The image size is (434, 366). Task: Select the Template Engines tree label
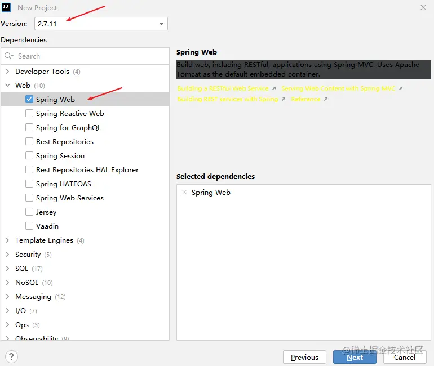pos(44,240)
